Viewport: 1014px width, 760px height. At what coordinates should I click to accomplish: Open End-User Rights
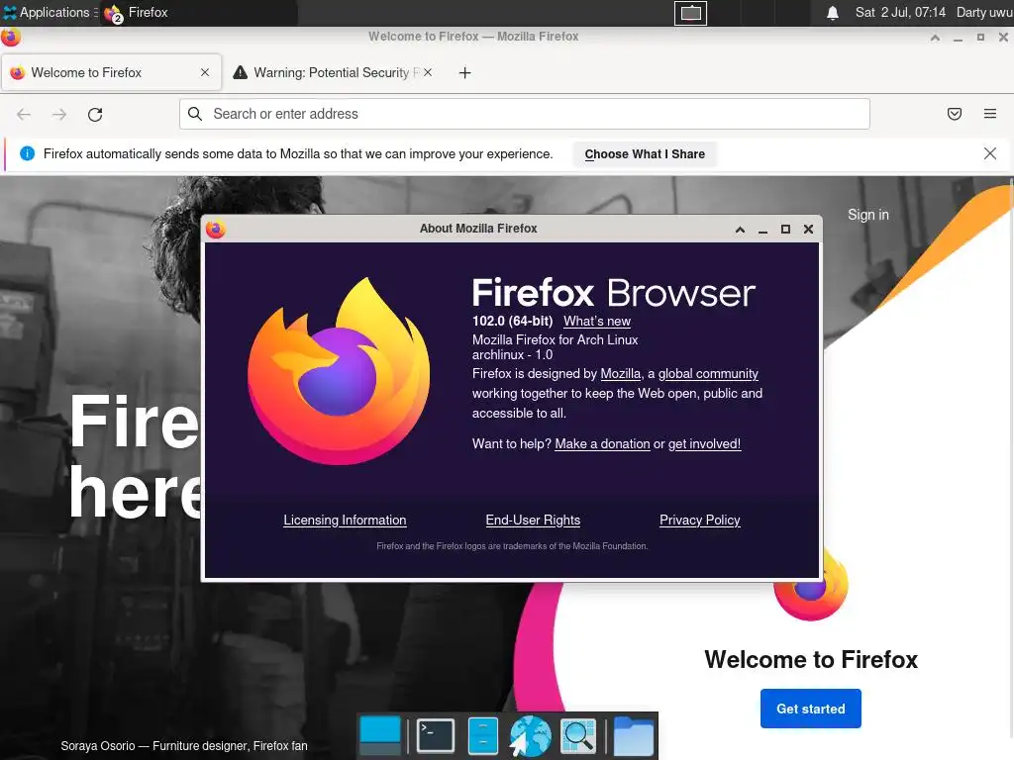pyautogui.click(x=533, y=521)
